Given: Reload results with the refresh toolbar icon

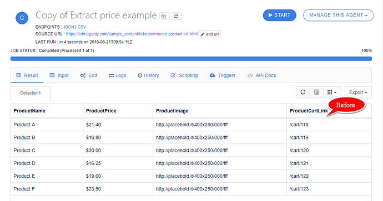Looking at the screenshot, I should pos(303,92).
